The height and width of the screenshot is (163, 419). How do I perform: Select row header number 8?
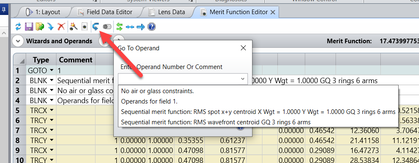click(x=20, y=140)
